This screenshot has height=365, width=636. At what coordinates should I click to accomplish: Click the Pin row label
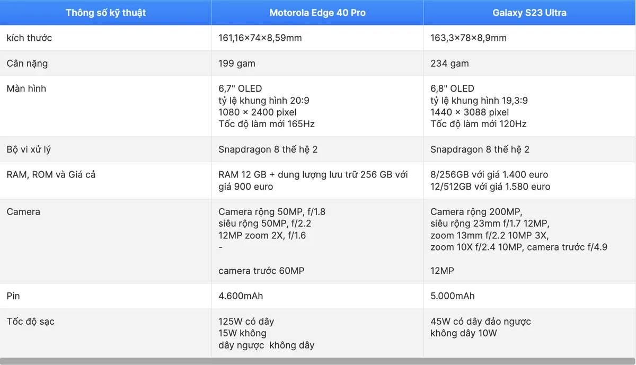[14, 296]
